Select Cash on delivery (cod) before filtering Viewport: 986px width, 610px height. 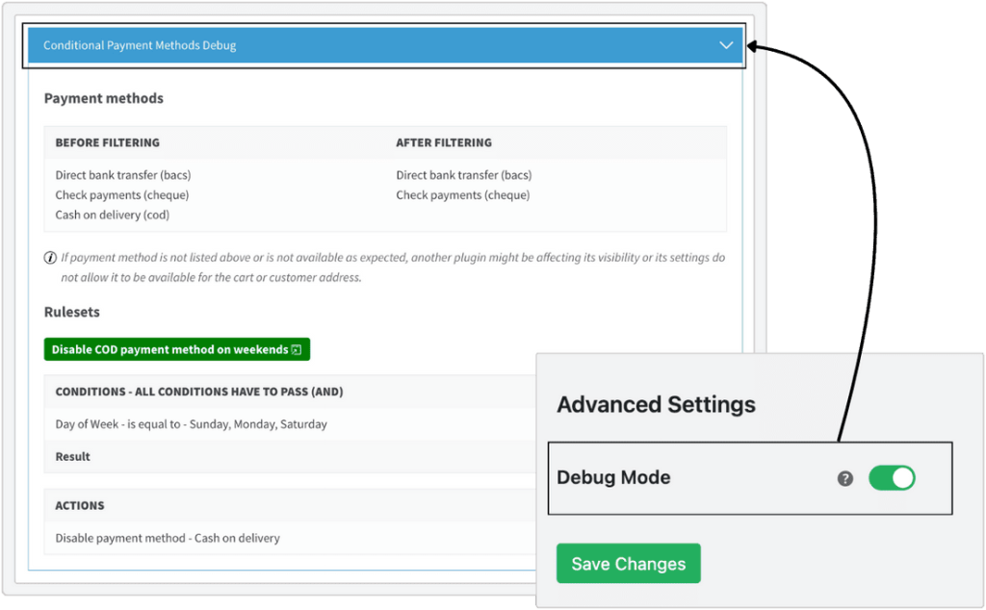click(113, 215)
